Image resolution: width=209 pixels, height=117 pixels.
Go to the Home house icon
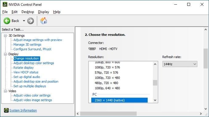pyautogui.click(x=44, y=21)
